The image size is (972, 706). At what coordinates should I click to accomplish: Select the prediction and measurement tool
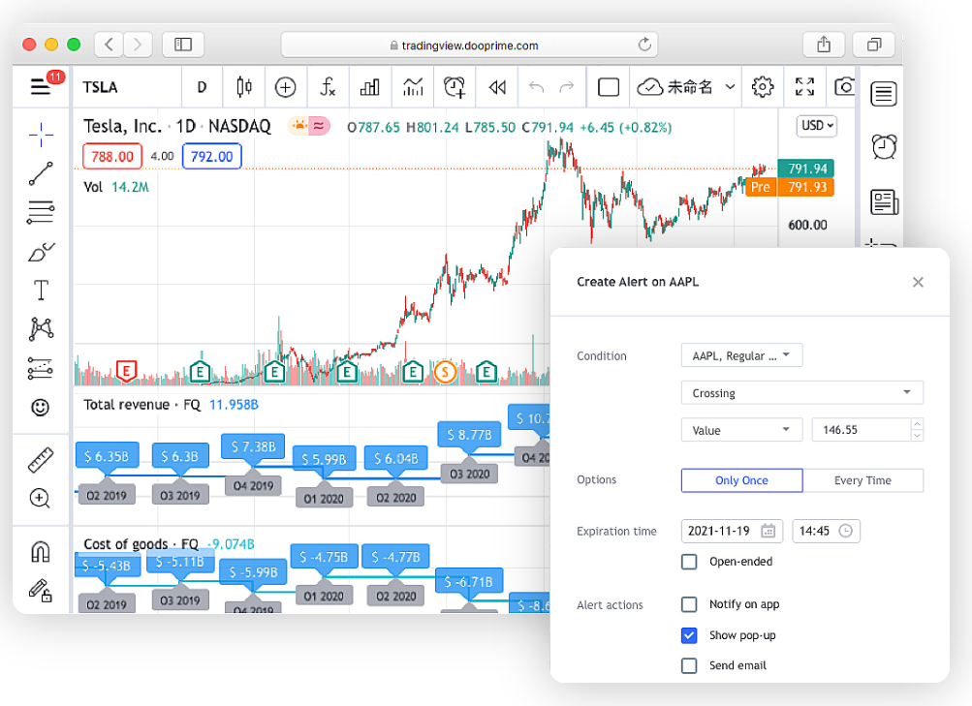point(41,368)
